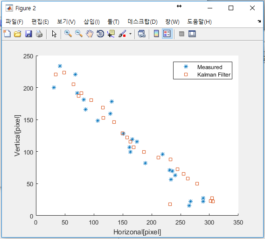Choose the Brush data tool

[x=122, y=34]
